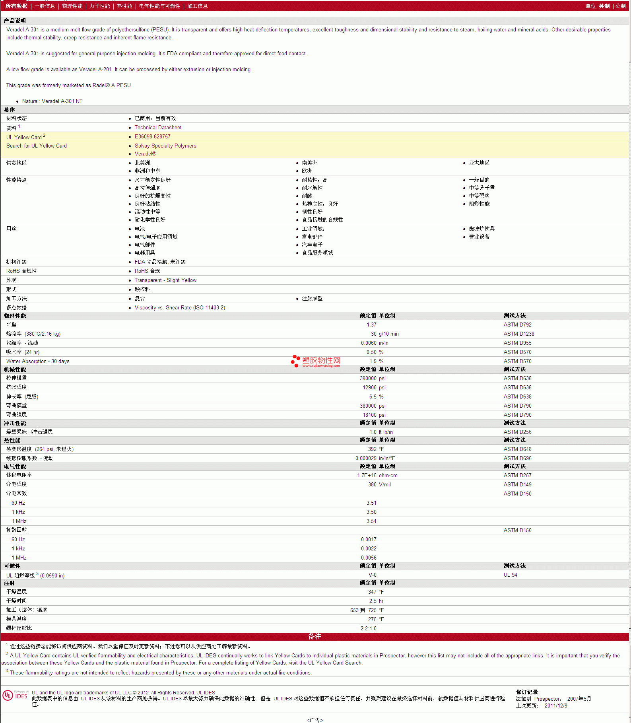Open ASTM D790 for 弯曲强度
Viewport: 631px width, 723px height.
517,415
